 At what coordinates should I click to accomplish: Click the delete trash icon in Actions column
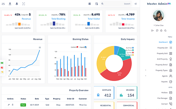(x=12, y=105)
